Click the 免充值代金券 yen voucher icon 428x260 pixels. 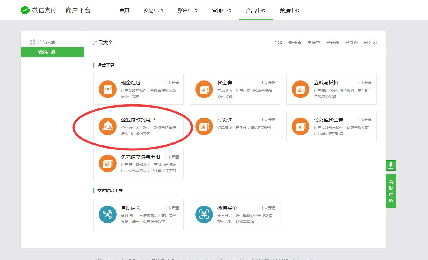300,126
